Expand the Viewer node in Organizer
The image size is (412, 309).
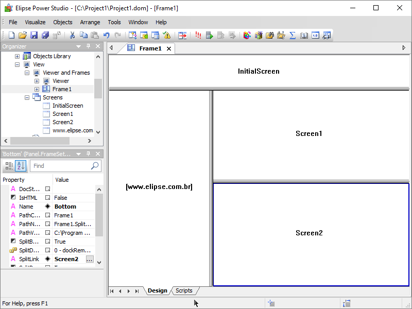tap(37, 81)
